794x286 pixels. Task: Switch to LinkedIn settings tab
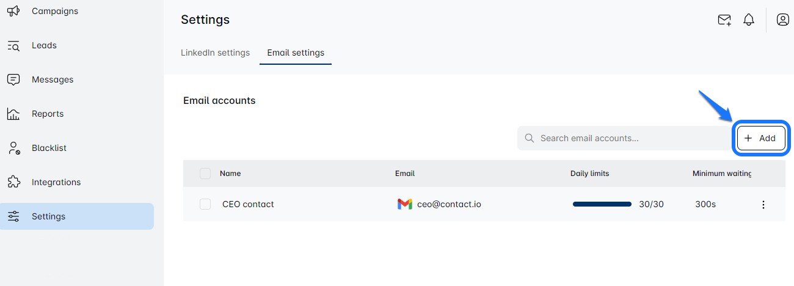(x=215, y=53)
